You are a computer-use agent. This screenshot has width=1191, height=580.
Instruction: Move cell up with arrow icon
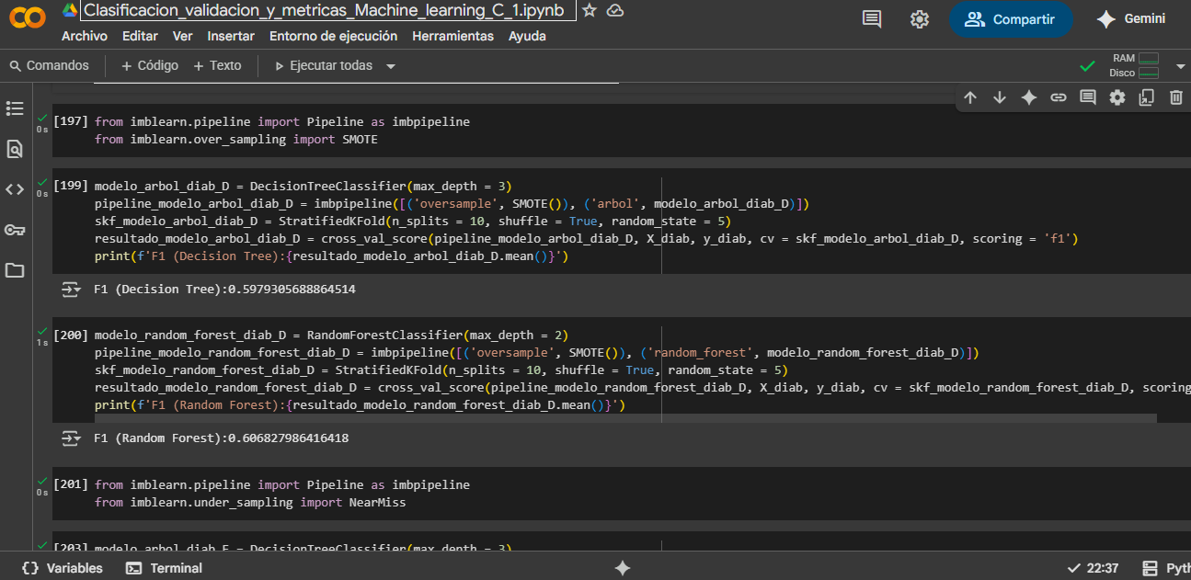coord(970,97)
